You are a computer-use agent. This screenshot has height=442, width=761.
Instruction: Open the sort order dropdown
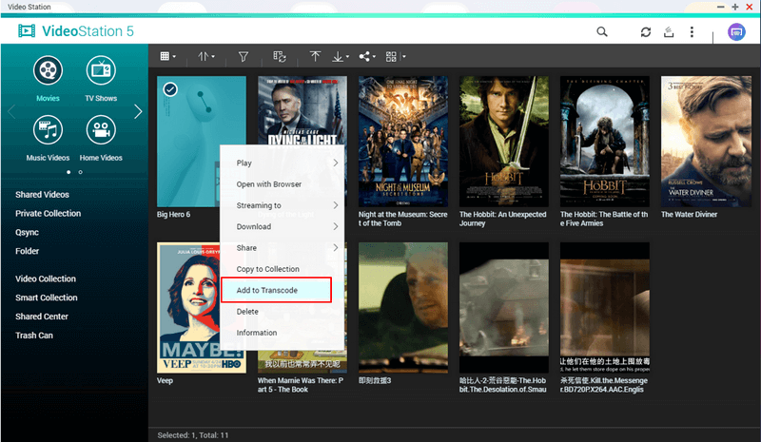pyautogui.click(x=205, y=57)
